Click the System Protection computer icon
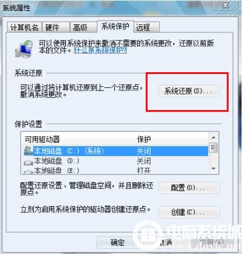This screenshot has width=242, height=254. point(24,49)
